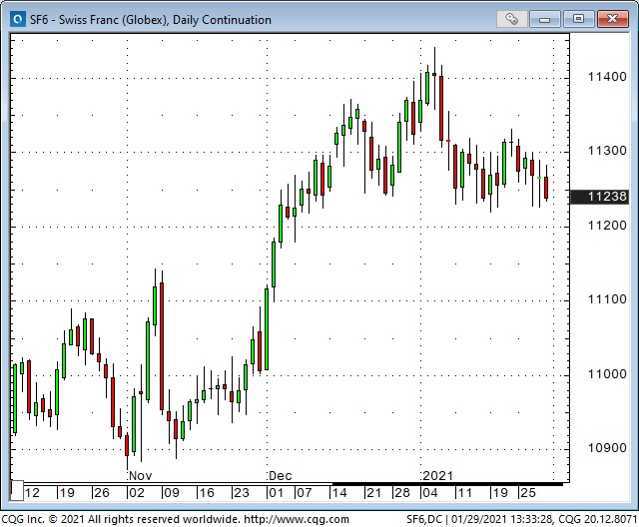Click date label 16 on time axis
Image resolution: width=639 pixels, height=527 pixels.
(207, 493)
